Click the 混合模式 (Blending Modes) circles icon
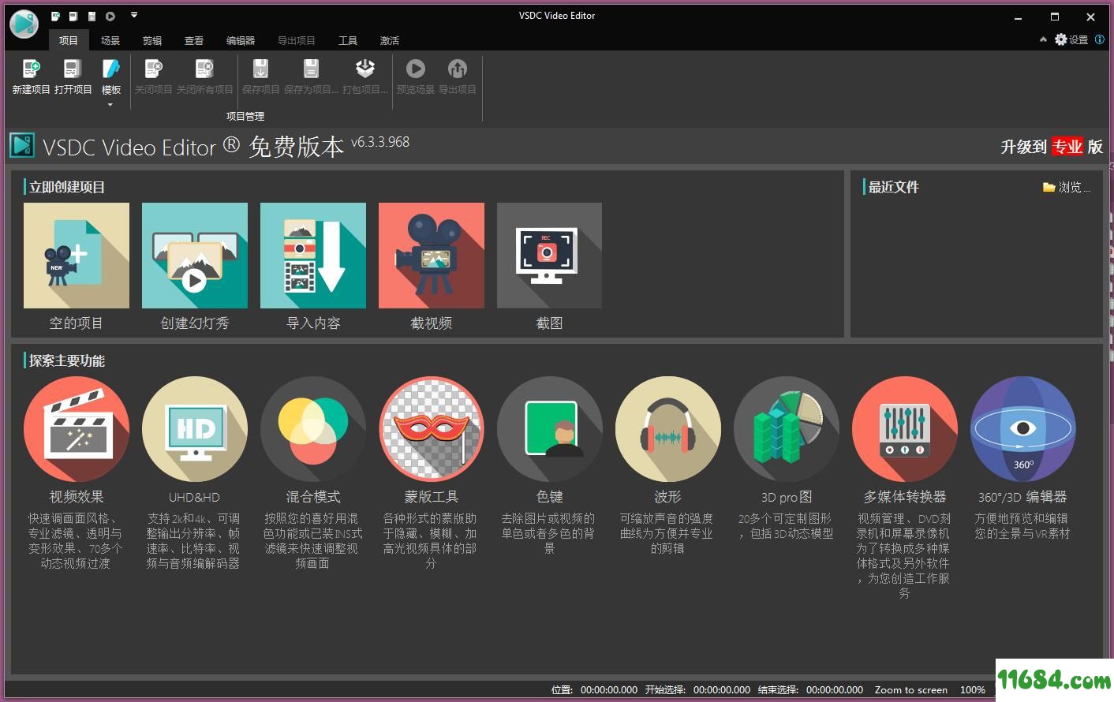Image resolution: width=1114 pixels, height=702 pixels. pyautogui.click(x=313, y=429)
